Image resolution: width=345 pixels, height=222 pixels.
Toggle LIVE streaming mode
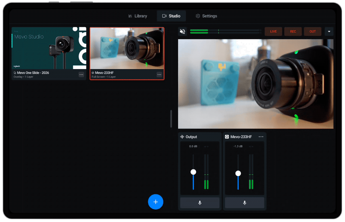click(273, 31)
